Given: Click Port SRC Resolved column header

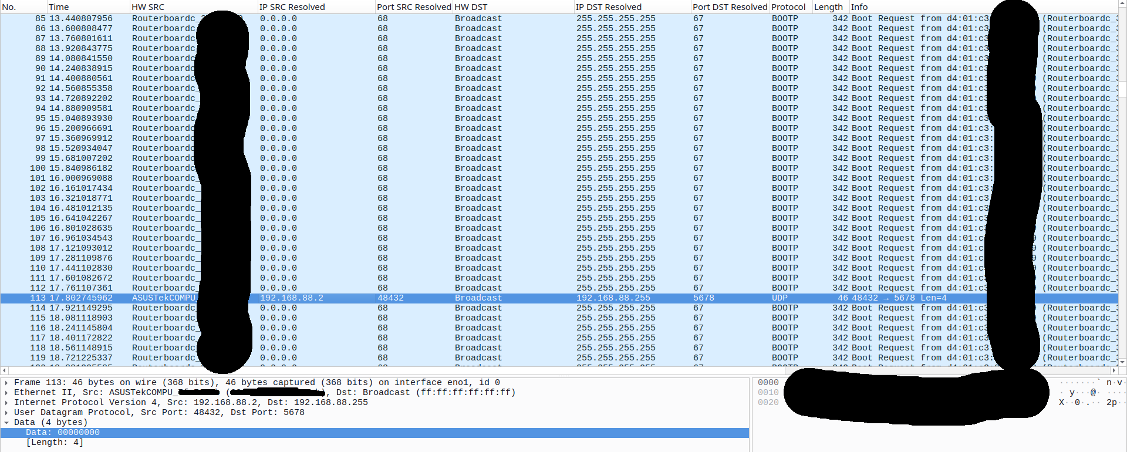Looking at the screenshot, I should pos(414,7).
